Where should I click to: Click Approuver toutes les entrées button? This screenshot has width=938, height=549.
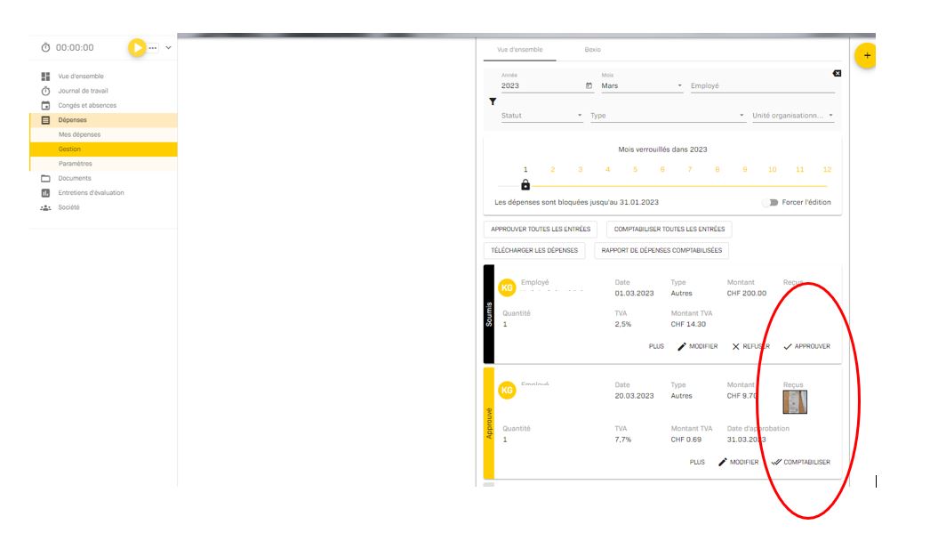(x=540, y=230)
